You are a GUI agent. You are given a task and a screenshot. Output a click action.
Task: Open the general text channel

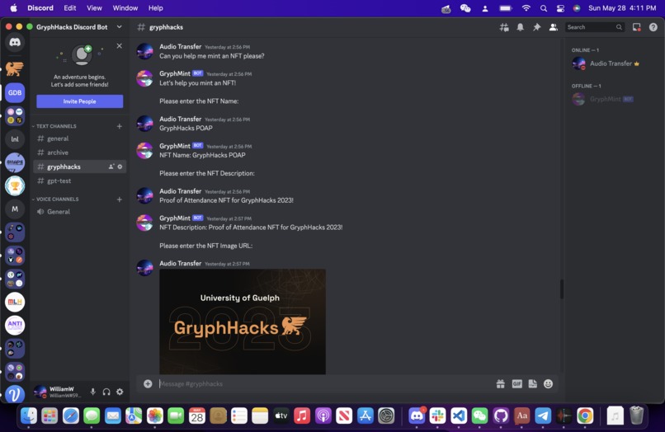click(x=80, y=139)
